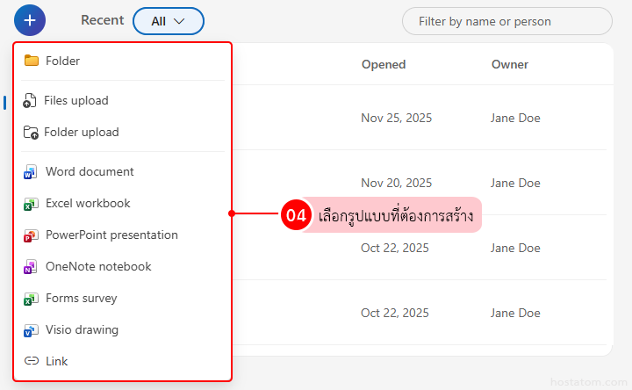The width and height of the screenshot is (632, 390).
Task: Create a new Forms survey
Action: 123,299
